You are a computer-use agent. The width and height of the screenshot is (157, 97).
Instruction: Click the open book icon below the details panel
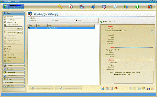point(111,88)
